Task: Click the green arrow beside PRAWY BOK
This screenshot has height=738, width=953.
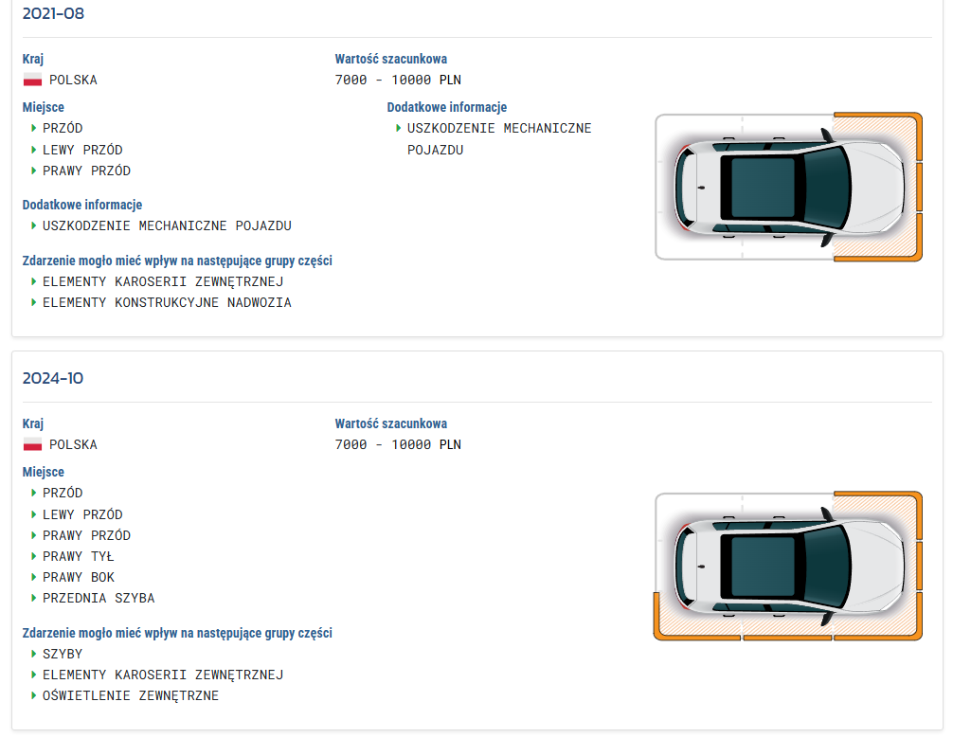Action: pyautogui.click(x=34, y=577)
